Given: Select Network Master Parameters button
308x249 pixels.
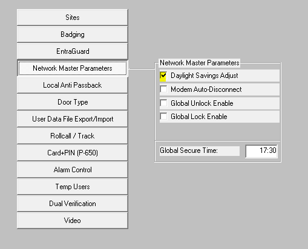Looking at the screenshot, I should coord(73,68).
